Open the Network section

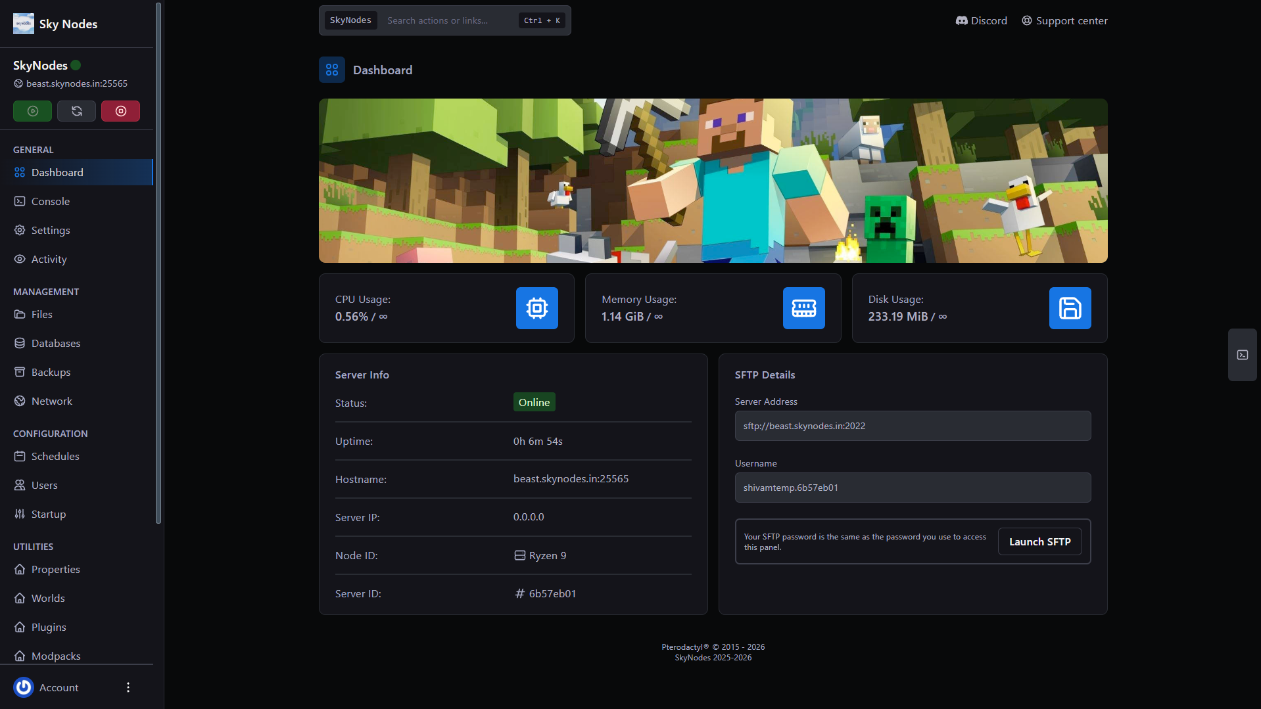[76, 401]
